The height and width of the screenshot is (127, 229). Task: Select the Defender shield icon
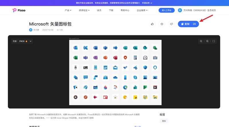tap(145, 67)
